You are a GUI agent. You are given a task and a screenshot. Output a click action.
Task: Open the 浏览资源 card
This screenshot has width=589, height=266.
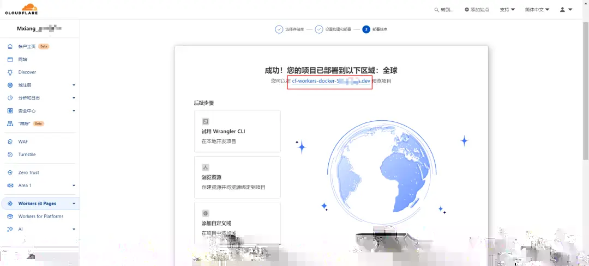[x=237, y=177]
